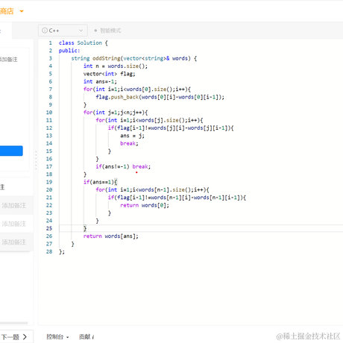Click line number 19 in the gutter

click(49, 182)
